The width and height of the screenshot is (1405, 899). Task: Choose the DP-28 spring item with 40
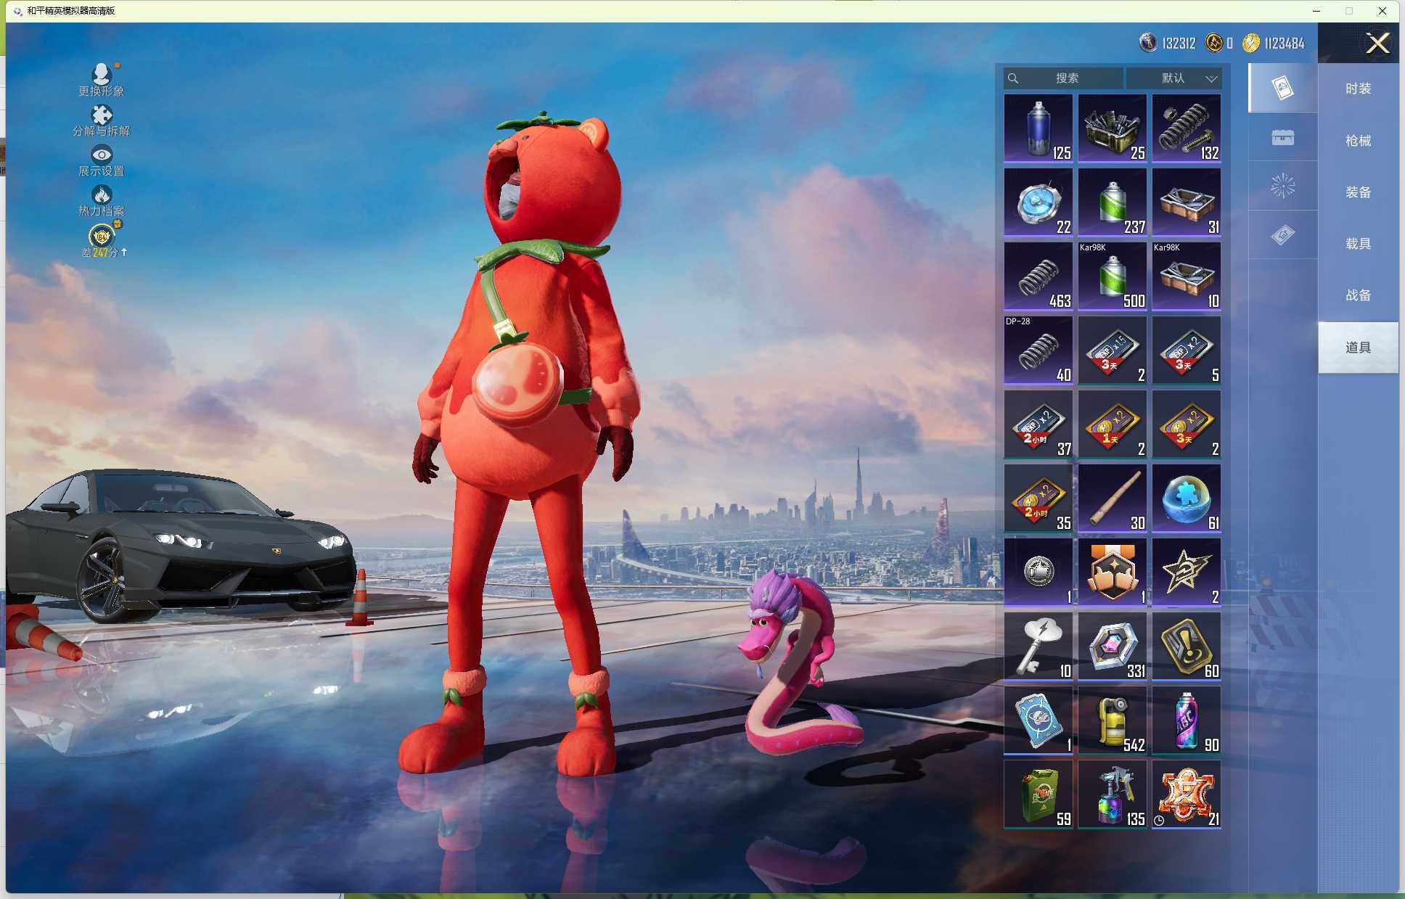point(1038,350)
